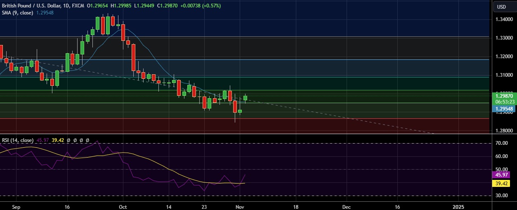Screen dimensions: 517x210
Task: Click the 30.00 RSI axis label
Action: point(502,196)
